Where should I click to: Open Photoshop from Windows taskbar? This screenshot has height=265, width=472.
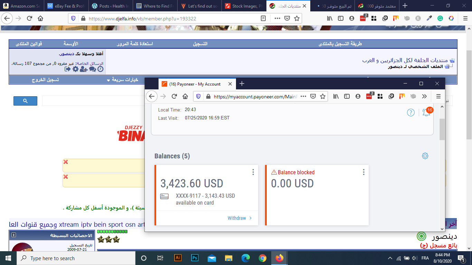point(195,258)
